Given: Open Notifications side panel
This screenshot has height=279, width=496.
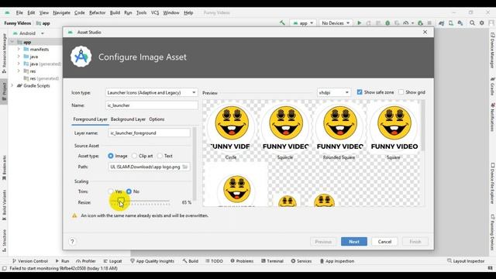Looking at the screenshot, I should (492, 117).
